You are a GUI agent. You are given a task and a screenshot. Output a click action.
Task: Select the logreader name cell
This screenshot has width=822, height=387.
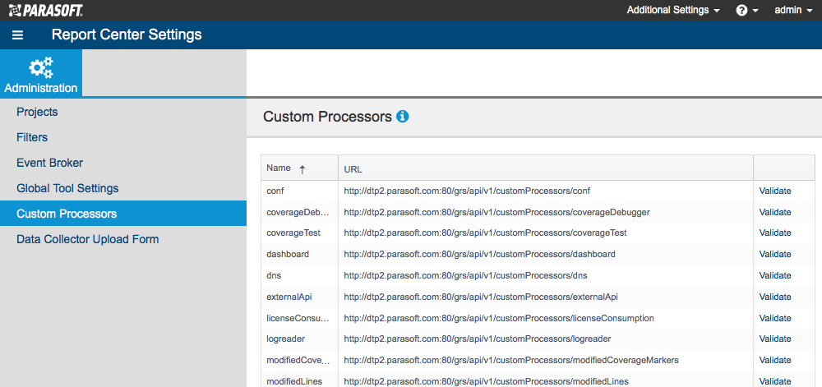point(300,339)
